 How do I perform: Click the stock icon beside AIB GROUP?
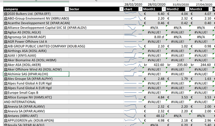click(x=6, y=46)
